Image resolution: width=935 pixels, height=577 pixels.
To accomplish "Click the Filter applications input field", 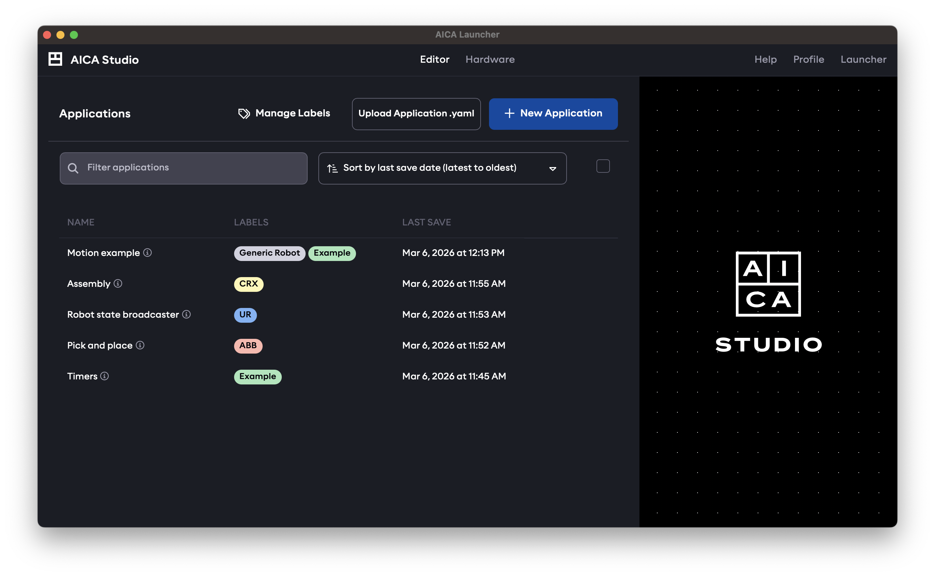I will pyautogui.click(x=183, y=168).
